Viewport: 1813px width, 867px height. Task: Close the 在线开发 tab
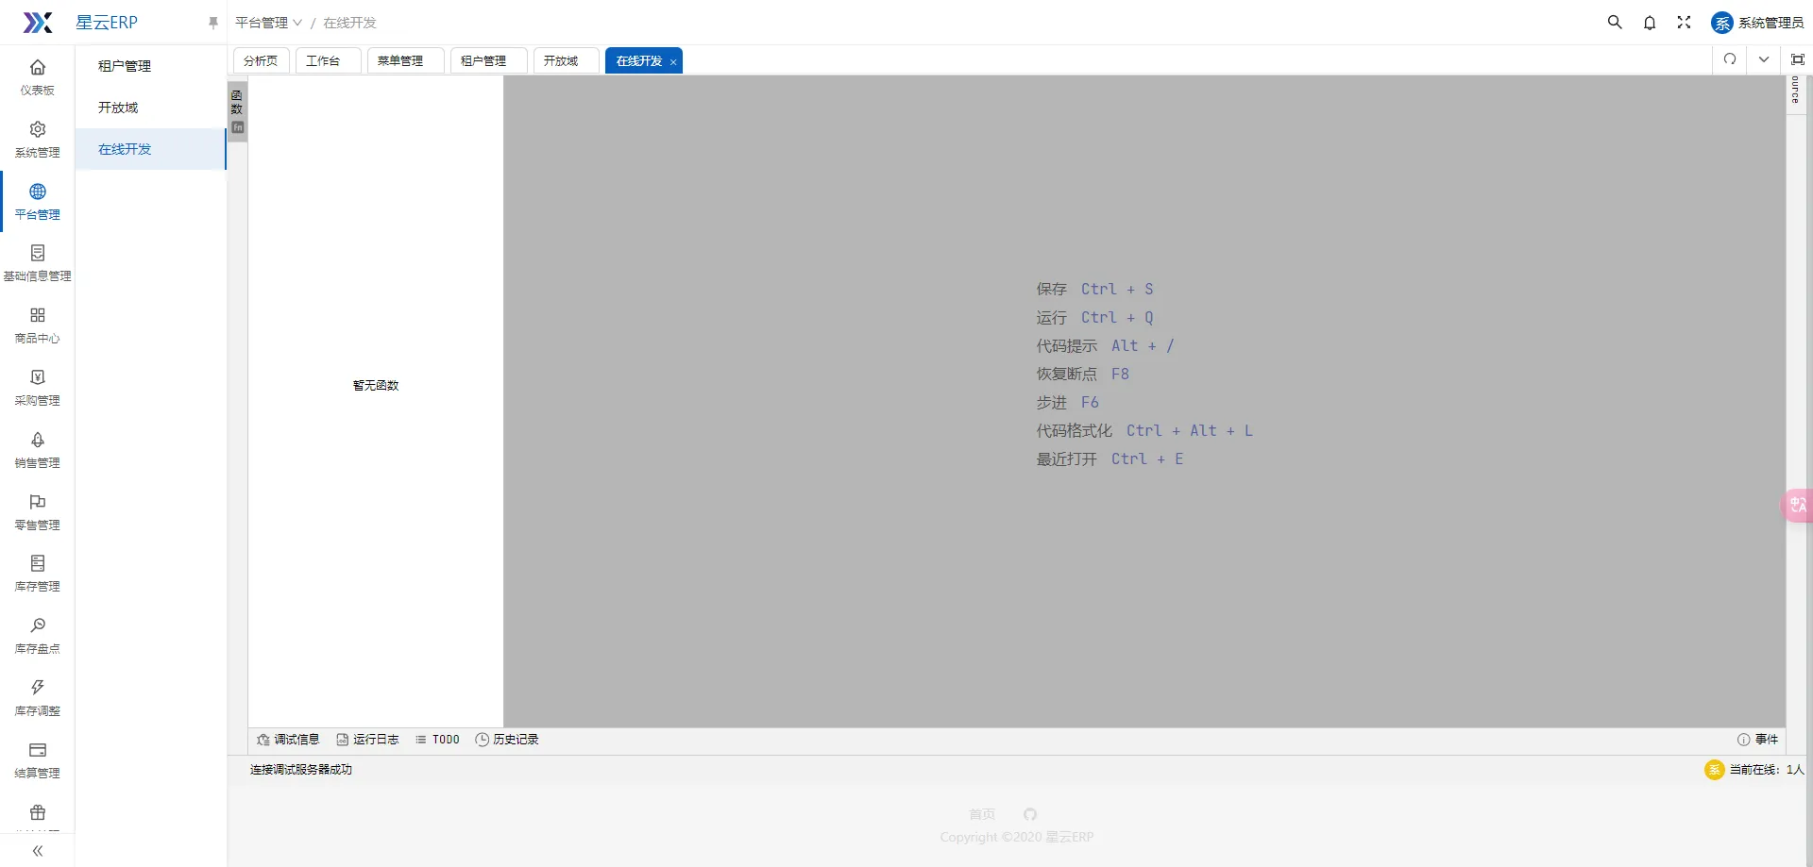[673, 61]
